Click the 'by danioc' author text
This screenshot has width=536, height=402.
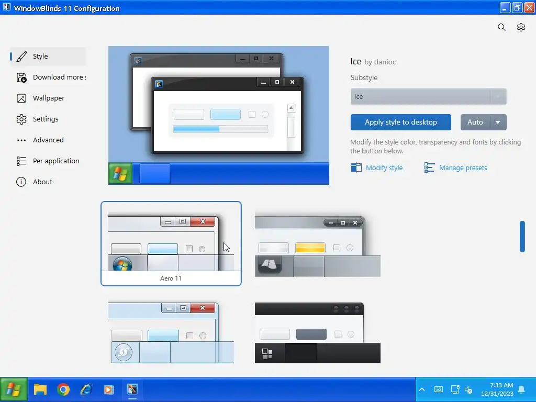[x=380, y=62]
